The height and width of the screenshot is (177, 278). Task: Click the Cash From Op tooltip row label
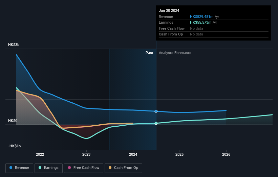pos(171,34)
